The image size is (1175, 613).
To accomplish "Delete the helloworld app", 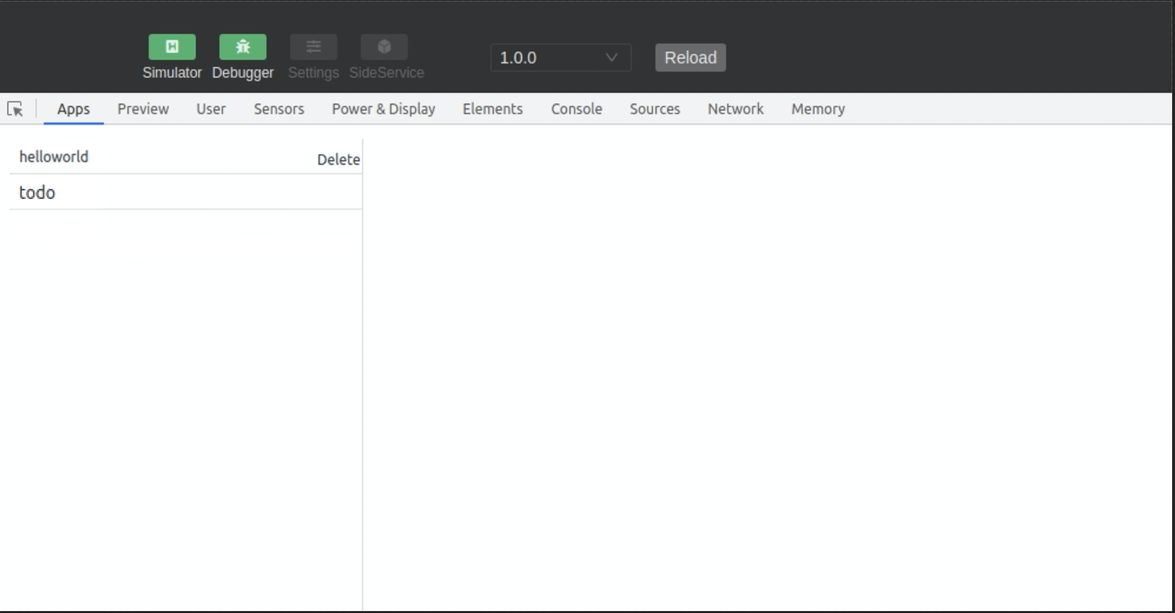I will [x=338, y=160].
